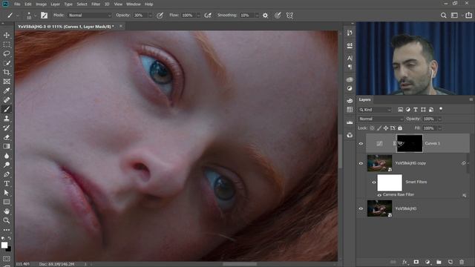
Task: Select the Rectangular Marquee tool
Action: pyautogui.click(x=7, y=44)
